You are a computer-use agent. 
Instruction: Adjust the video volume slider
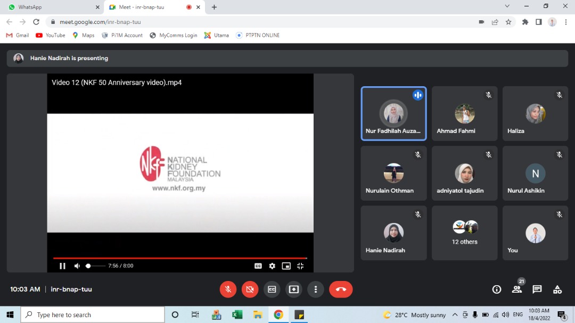pyautogui.click(x=95, y=266)
